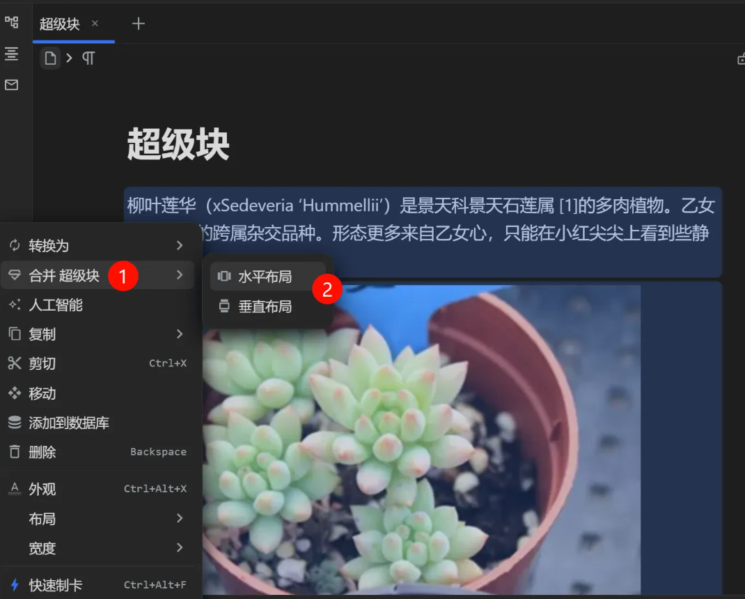
Task: Select 水平布局 from the submenu
Action: tap(267, 277)
